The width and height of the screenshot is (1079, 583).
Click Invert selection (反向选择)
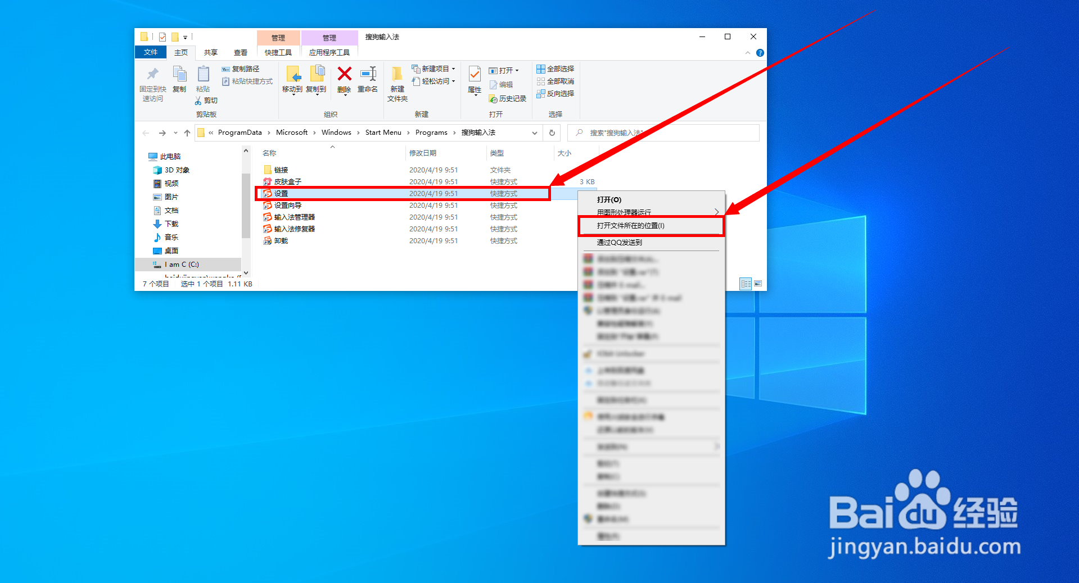click(555, 94)
